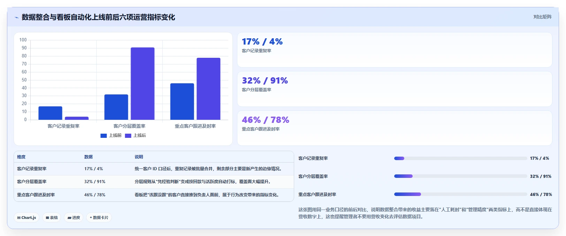Click the 上线前 bar for 重点客户跟进及时率

pos(182,102)
